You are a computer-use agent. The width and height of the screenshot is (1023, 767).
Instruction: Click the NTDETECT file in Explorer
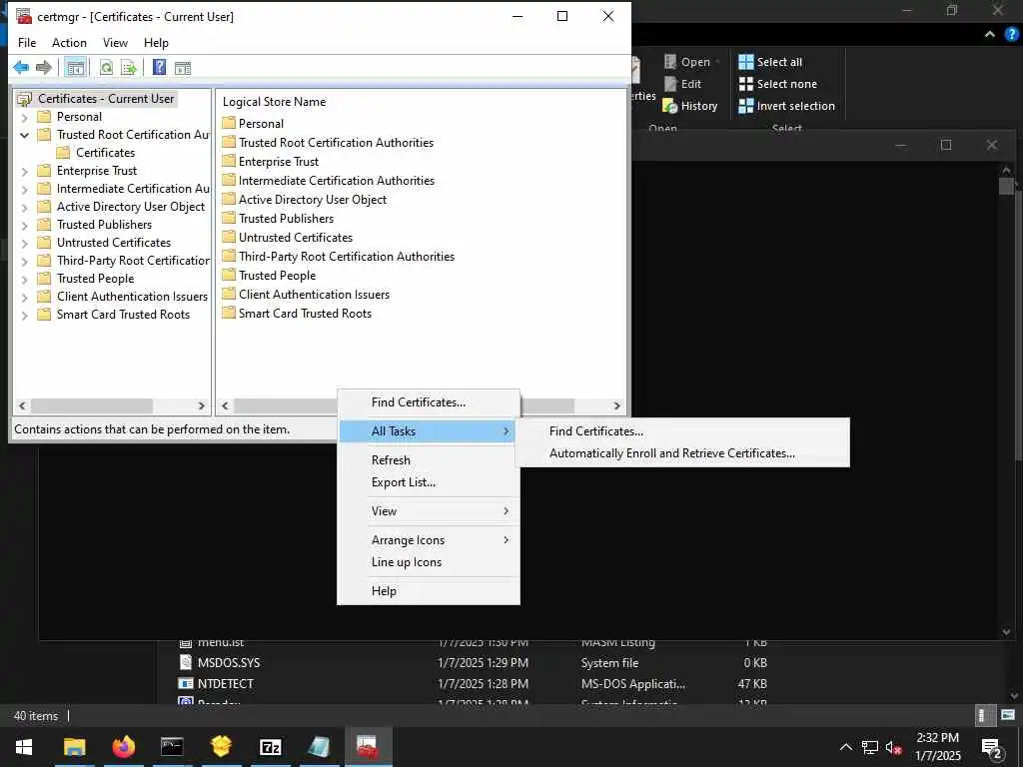click(225, 683)
